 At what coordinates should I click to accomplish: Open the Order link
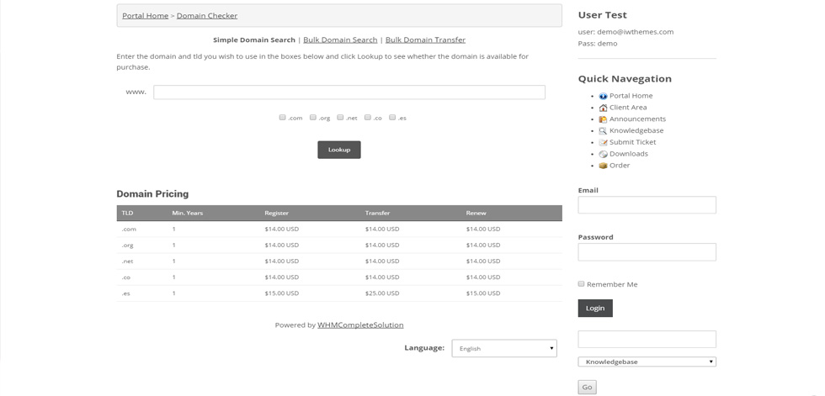[x=620, y=166]
